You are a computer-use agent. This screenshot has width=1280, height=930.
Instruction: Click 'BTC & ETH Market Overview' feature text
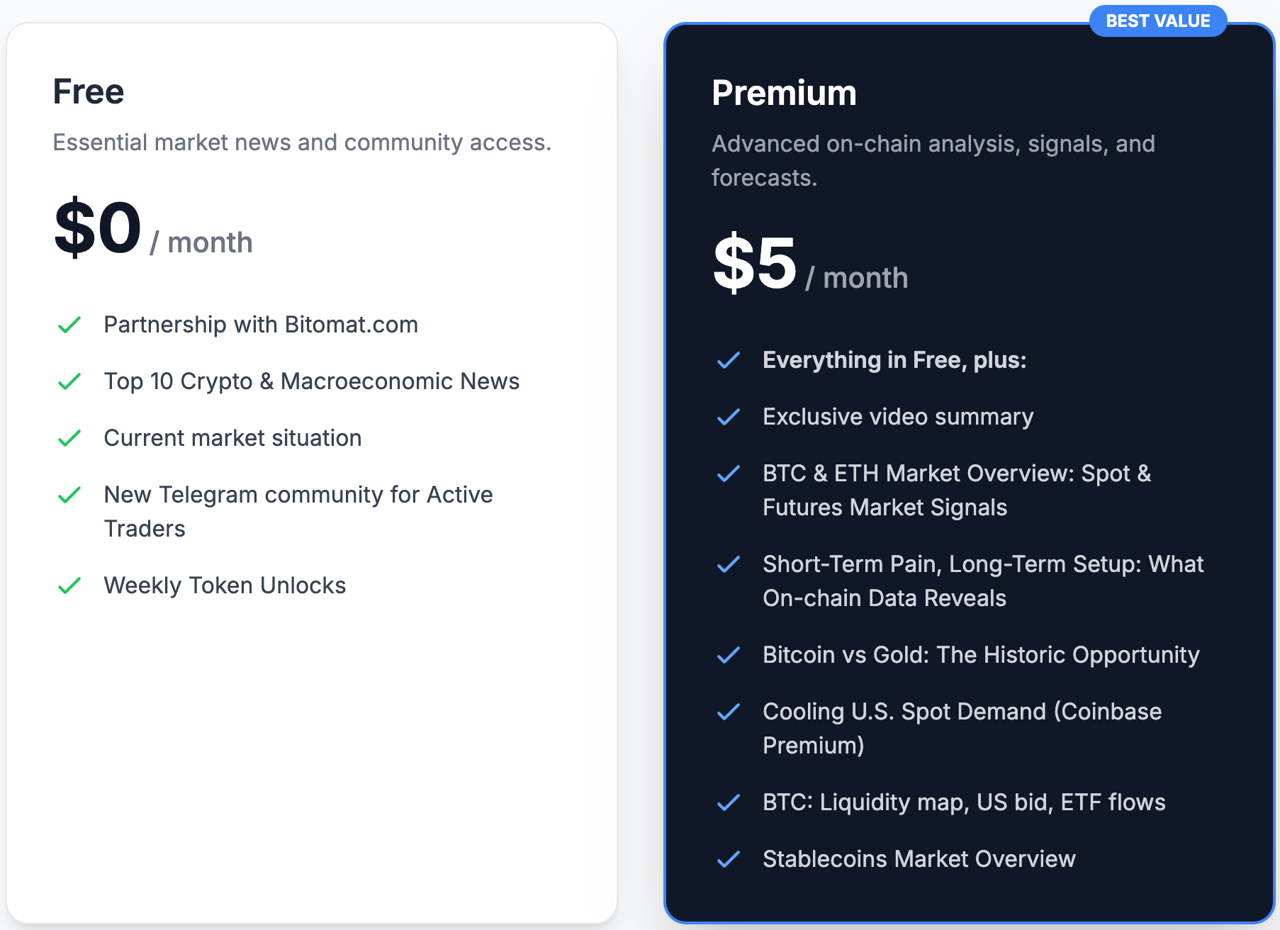(x=957, y=491)
